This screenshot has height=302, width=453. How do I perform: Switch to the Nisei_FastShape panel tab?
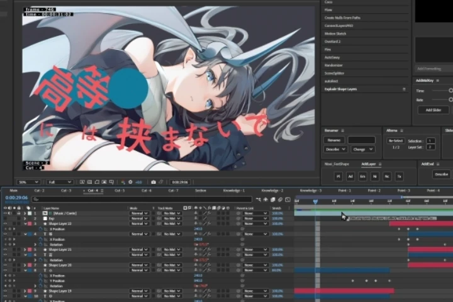tap(337, 164)
